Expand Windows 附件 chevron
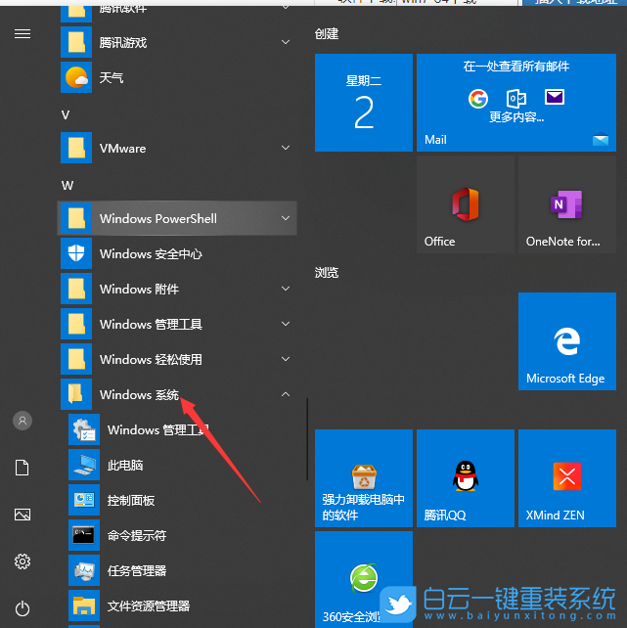Viewport: 627px width, 628px height. pyautogui.click(x=286, y=289)
